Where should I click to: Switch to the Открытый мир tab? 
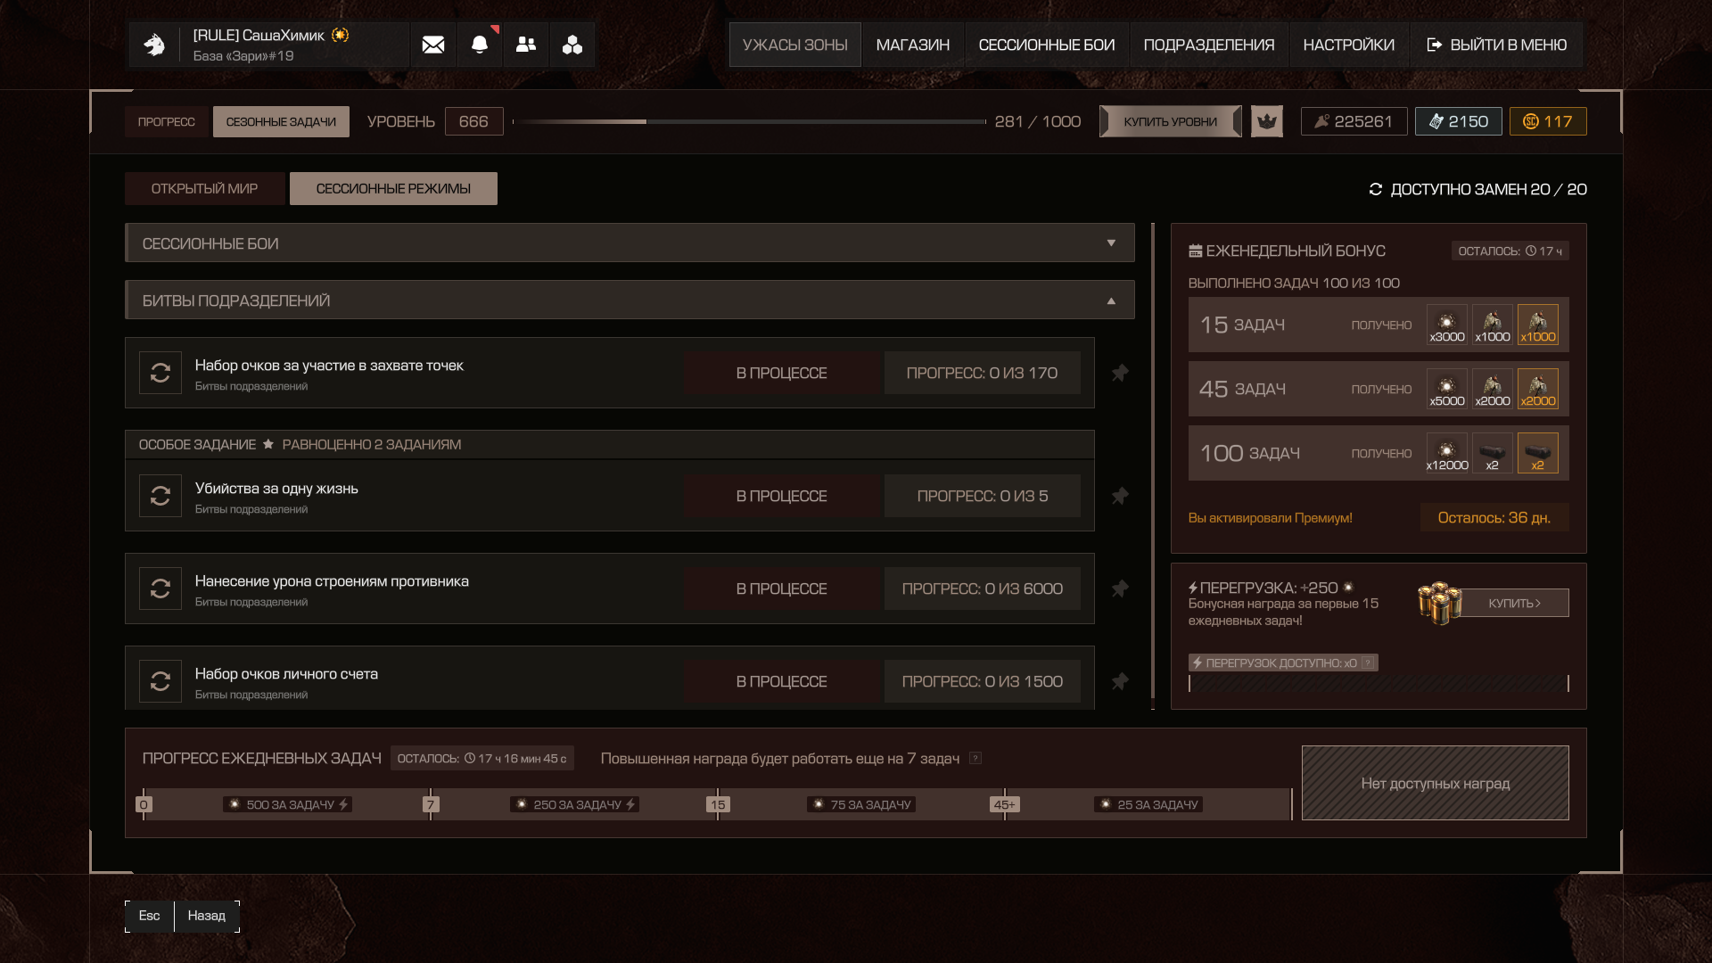(204, 188)
